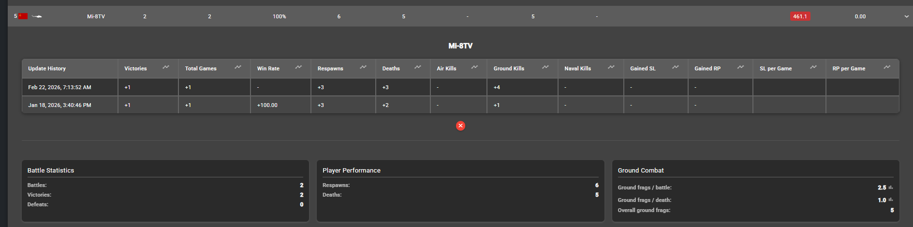
Task: Click the Mi-8TV helicopter icon in the row
Action: (37, 16)
